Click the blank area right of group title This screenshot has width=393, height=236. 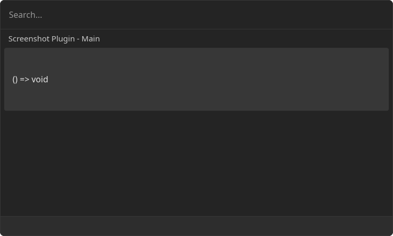tap(246, 39)
